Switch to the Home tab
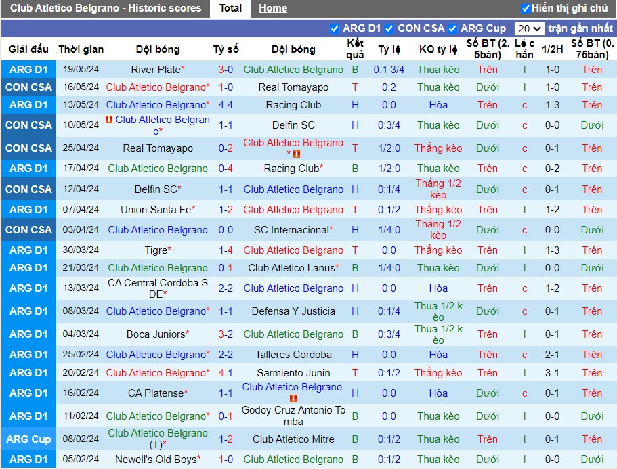 pos(273,8)
